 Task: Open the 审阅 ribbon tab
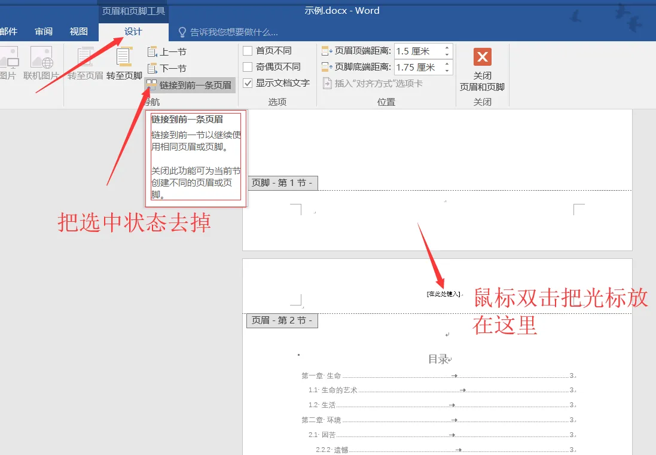tap(44, 32)
